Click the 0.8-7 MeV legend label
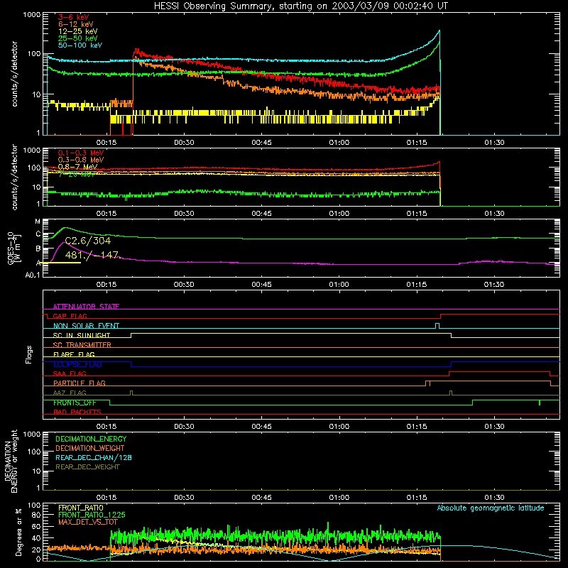Viewport: 568px width, 568px height. (x=77, y=167)
